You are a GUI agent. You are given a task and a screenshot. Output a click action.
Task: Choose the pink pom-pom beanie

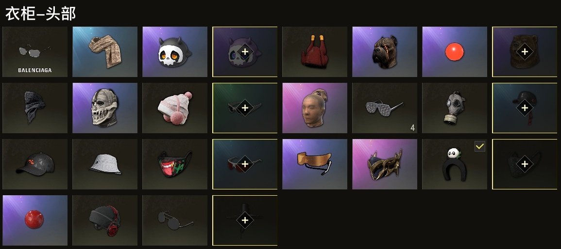175,108
